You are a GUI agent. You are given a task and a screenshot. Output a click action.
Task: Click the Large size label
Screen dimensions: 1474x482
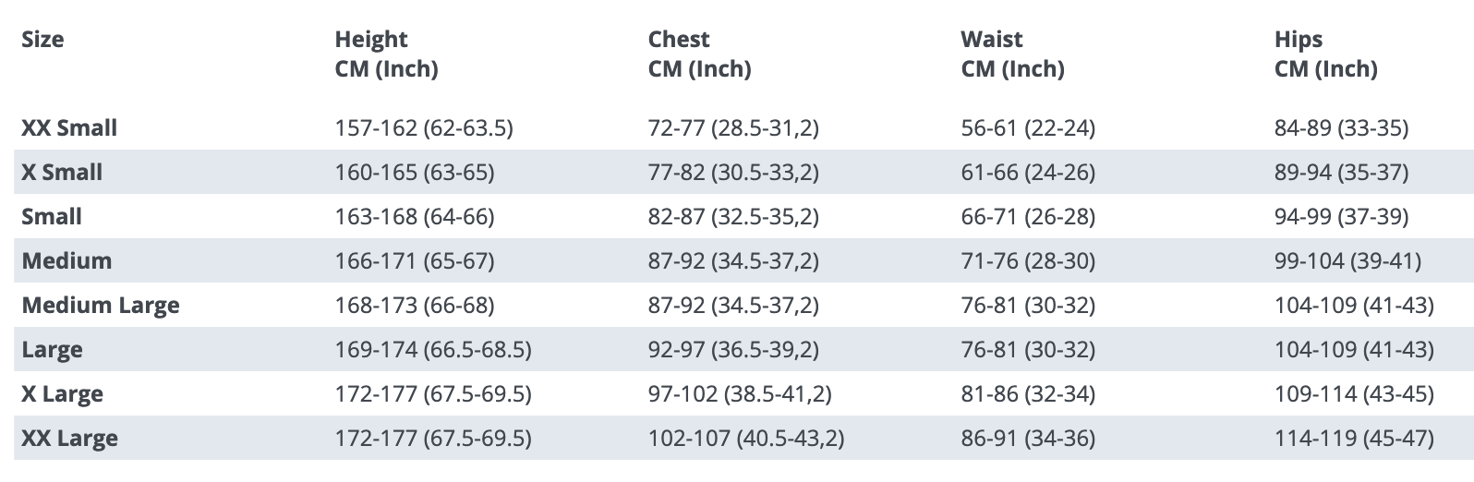[x=52, y=349]
